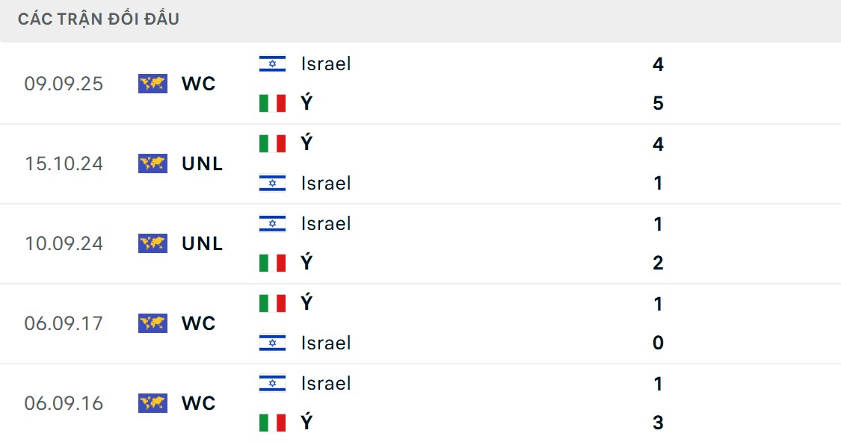
Task: Click the UNL label in the 10.09.24 row
Action: [202, 243]
